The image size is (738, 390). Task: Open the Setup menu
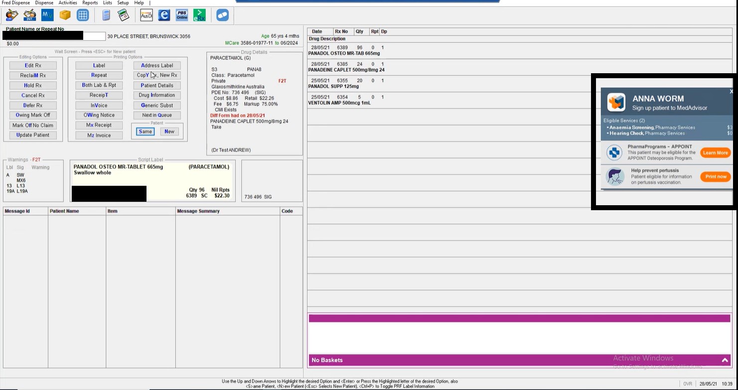(123, 3)
